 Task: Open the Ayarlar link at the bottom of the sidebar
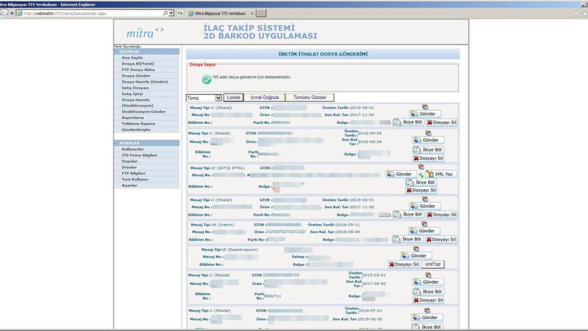129,186
